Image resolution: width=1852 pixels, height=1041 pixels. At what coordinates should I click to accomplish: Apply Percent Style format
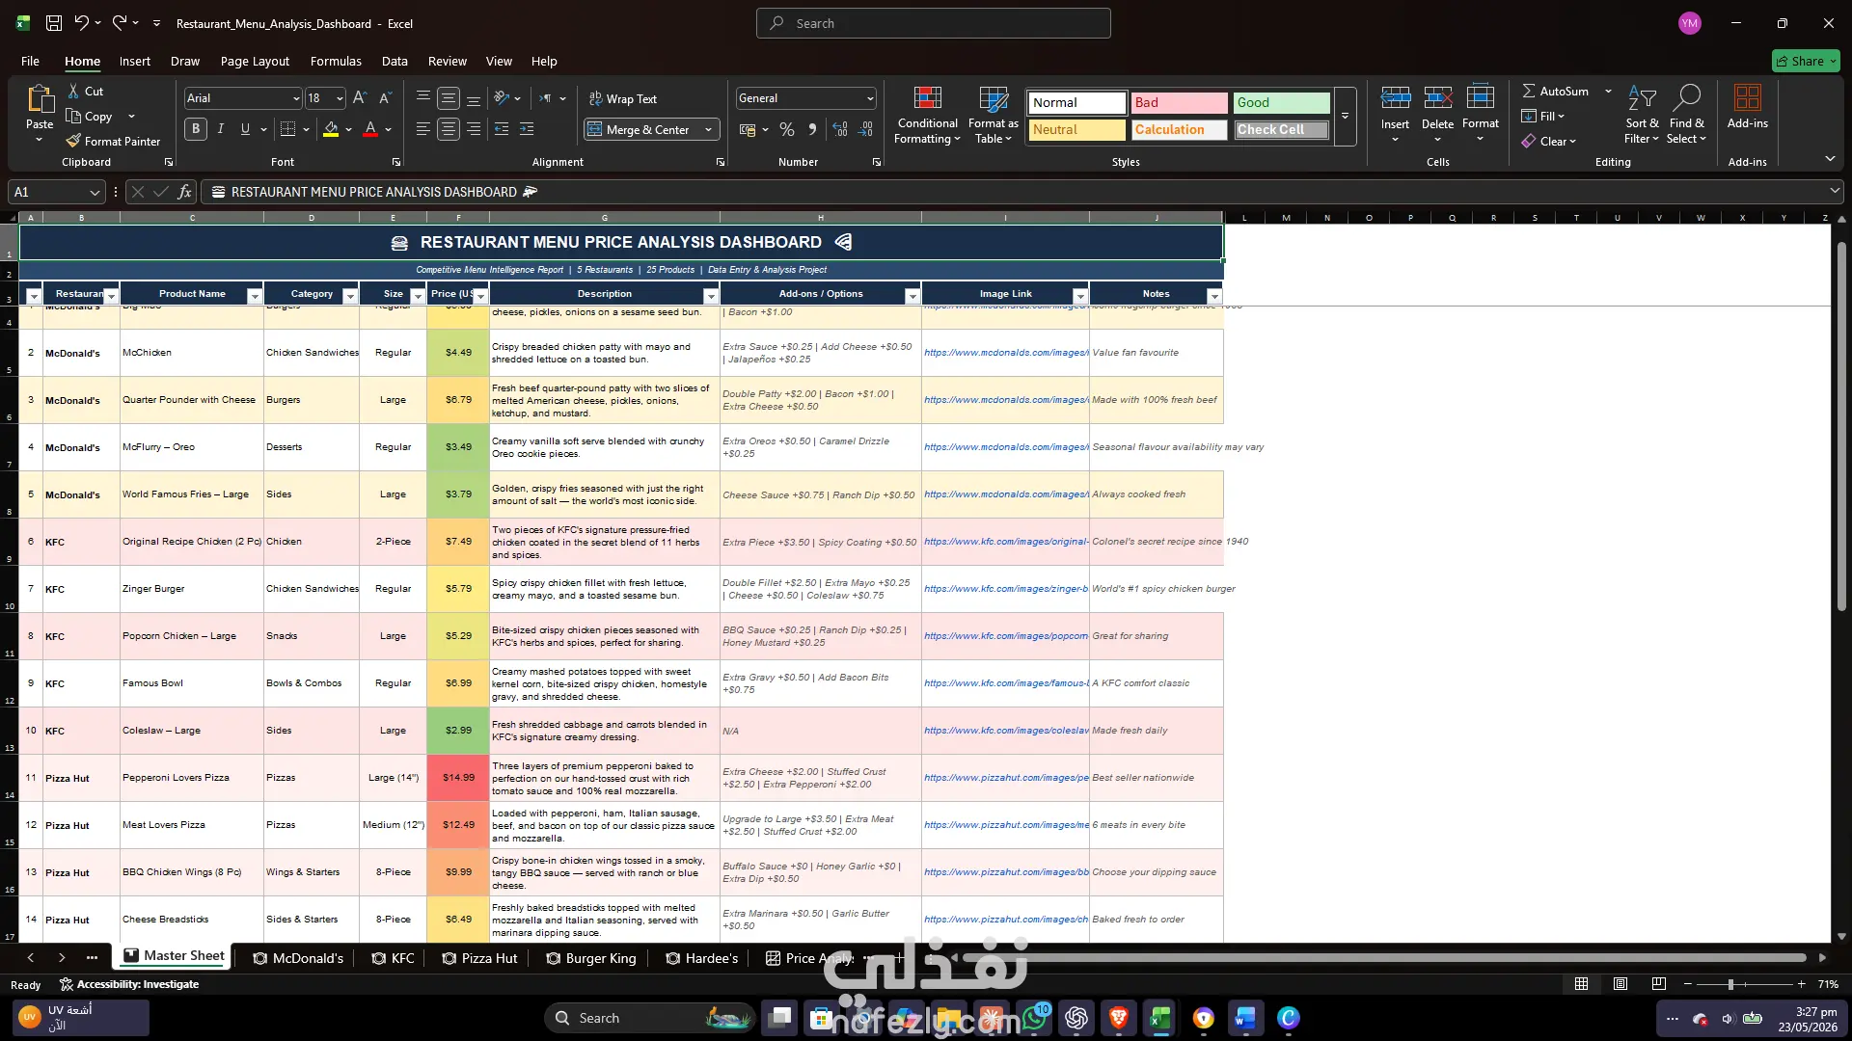point(787,129)
